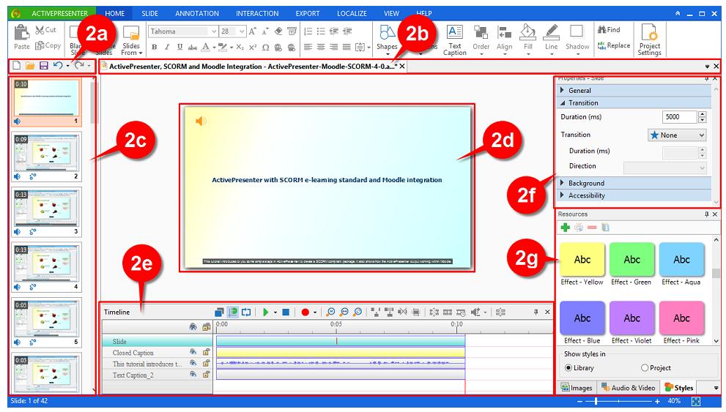This screenshot has height=412, width=726.
Task: Toggle visibility of the Closed Caption track
Action: [193, 352]
